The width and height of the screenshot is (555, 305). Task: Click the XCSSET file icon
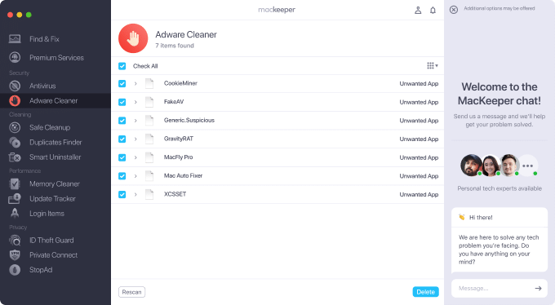tap(149, 194)
